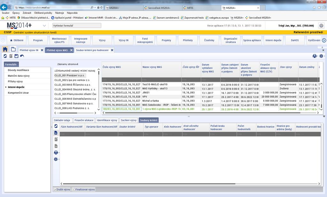Collapse the bottom panel with double chevron

(324, 116)
